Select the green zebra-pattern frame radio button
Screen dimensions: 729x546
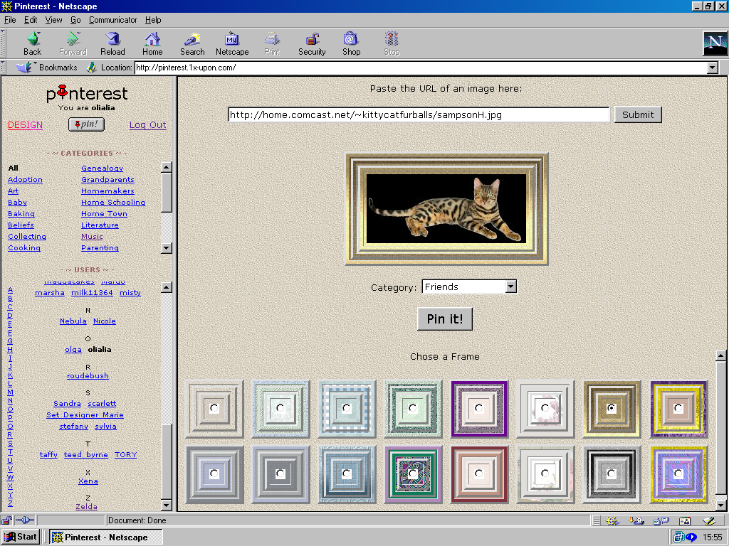413,473
